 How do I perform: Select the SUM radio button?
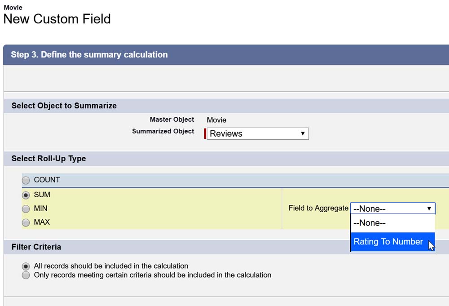(26, 195)
